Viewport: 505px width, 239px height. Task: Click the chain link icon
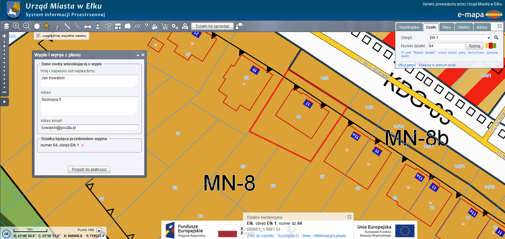(x=77, y=26)
